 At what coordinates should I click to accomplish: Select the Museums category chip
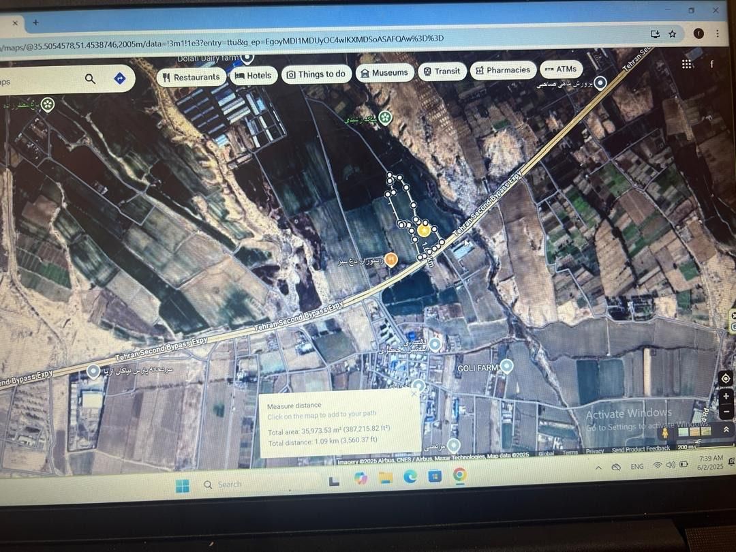coord(385,73)
